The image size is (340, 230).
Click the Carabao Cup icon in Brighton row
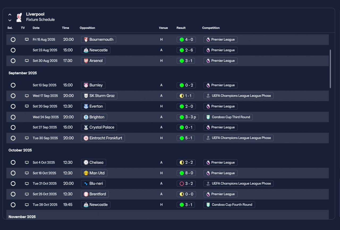coord(208,117)
